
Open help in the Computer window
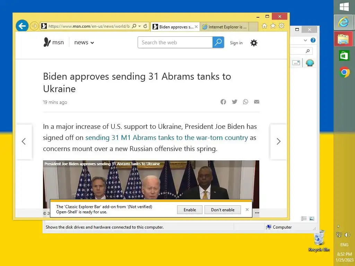point(313,40)
